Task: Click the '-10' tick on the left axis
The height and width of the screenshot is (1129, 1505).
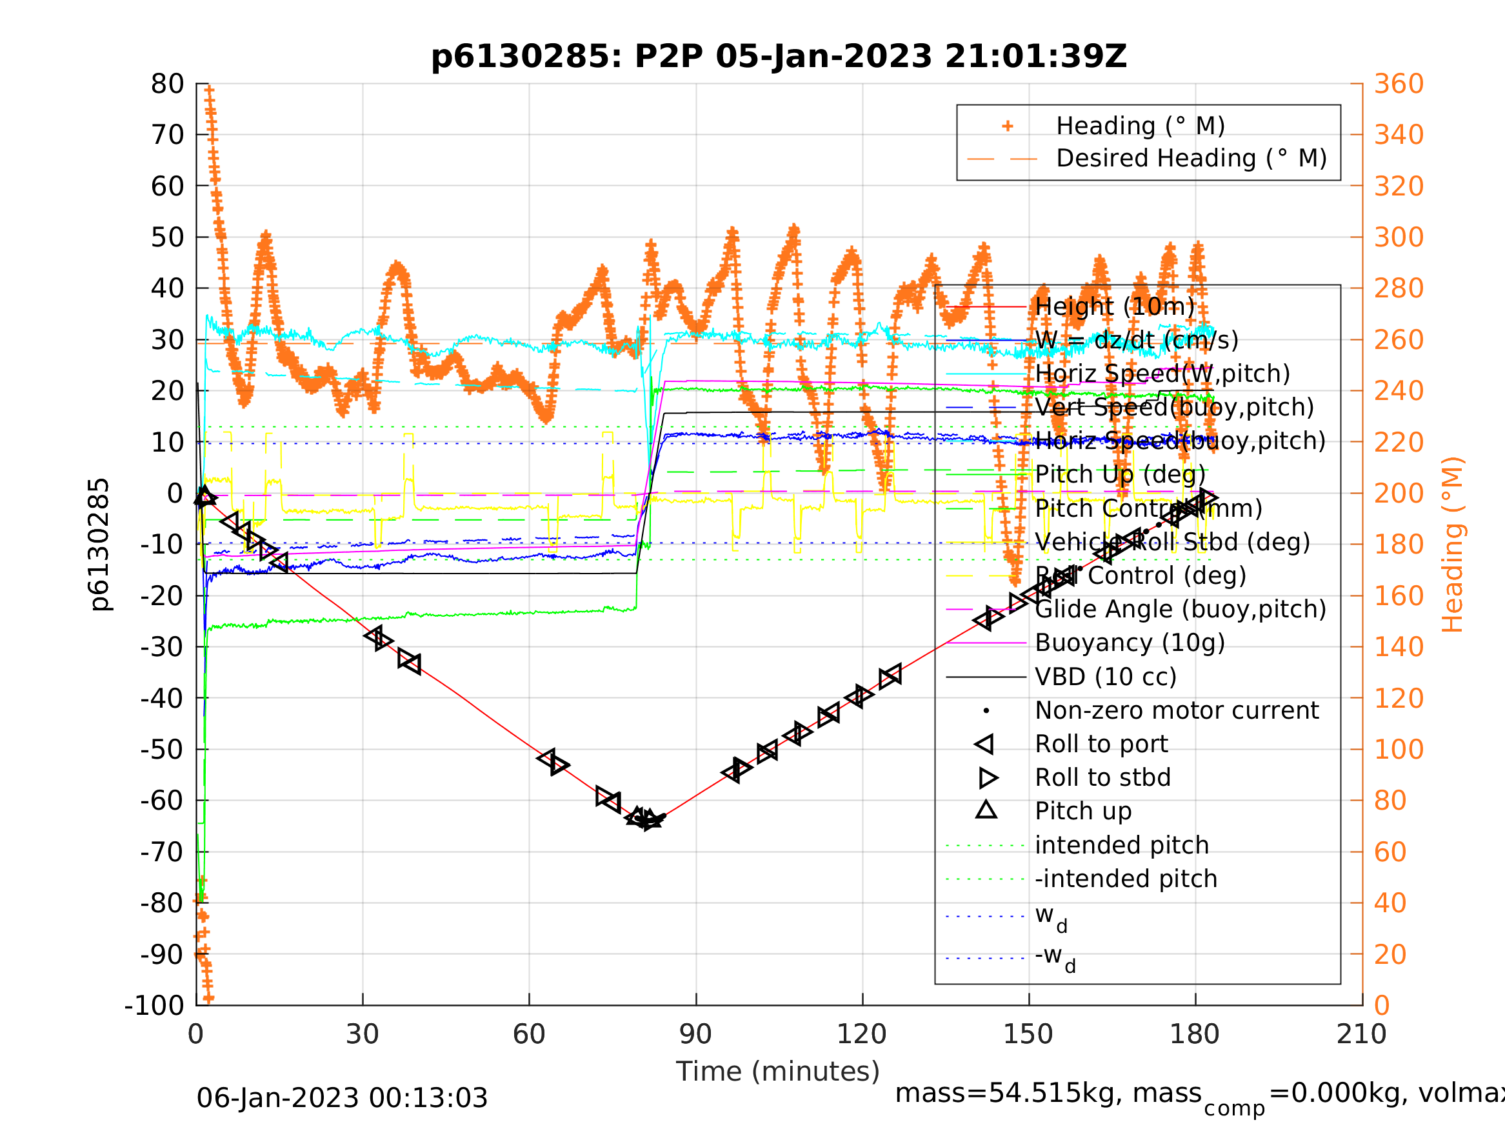Action: 162,545
